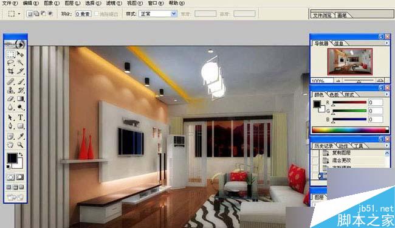This screenshot has width=395, height=228.
Task: Switch to the 信息 (Info) tab
Action: 338,43
